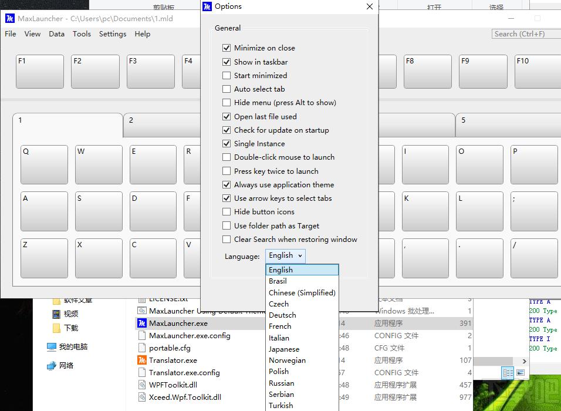This screenshot has width=561, height=411.
Task: Click the MaxLauncher app icon in title bar
Action: click(x=9, y=18)
